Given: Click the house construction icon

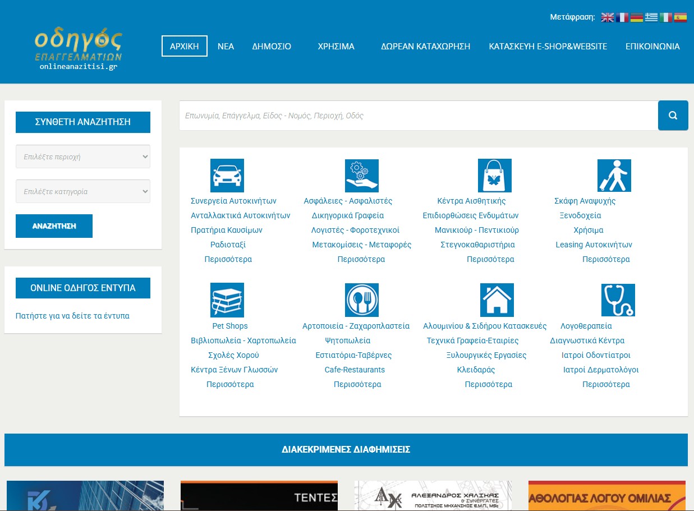Looking at the screenshot, I should pyautogui.click(x=497, y=300).
